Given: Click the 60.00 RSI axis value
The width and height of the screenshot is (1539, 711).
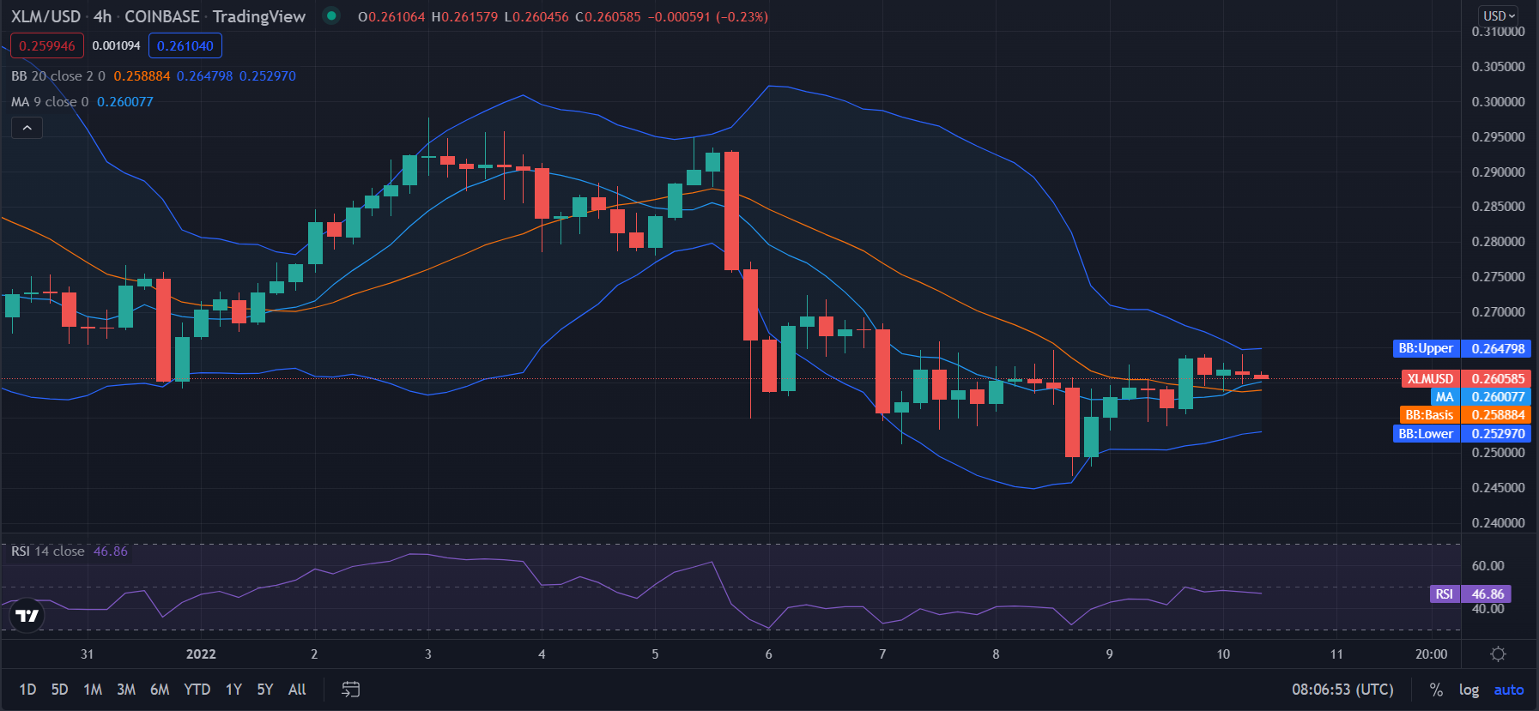Looking at the screenshot, I should (x=1487, y=566).
